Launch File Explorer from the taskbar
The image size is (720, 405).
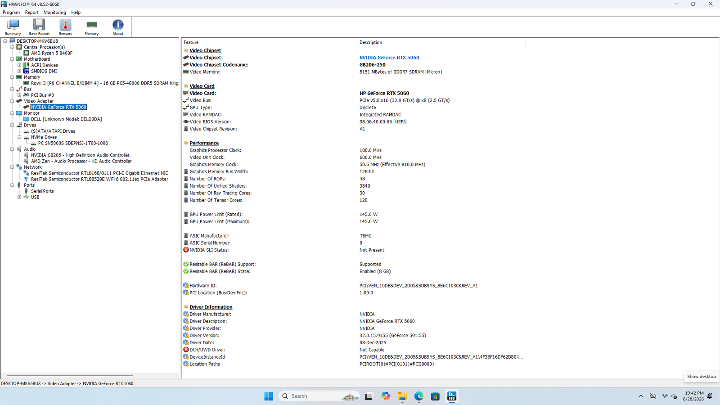click(402, 396)
